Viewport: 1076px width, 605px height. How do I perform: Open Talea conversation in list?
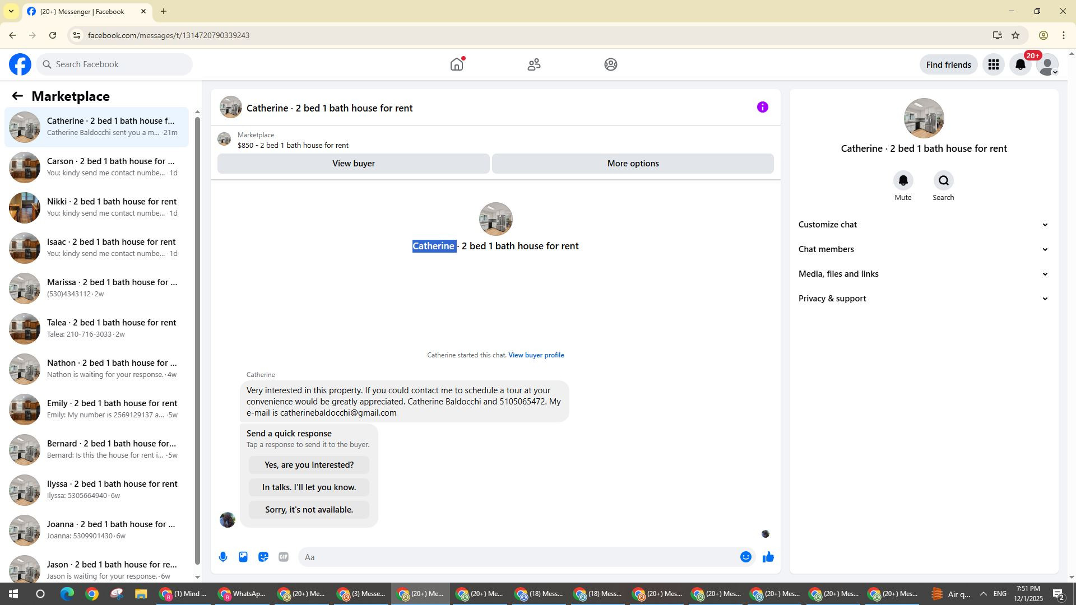click(x=96, y=329)
